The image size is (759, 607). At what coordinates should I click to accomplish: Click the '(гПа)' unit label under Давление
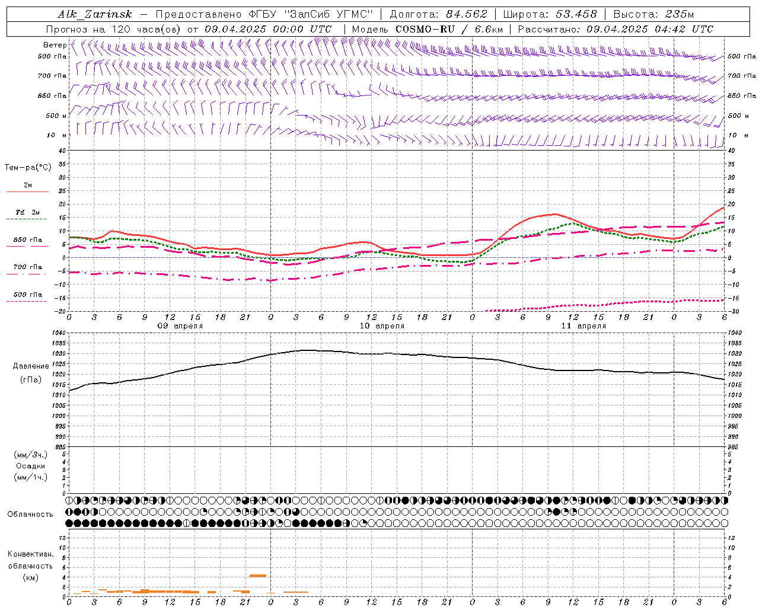click(x=31, y=380)
